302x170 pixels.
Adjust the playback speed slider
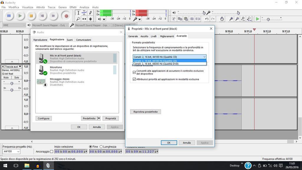tap(268, 19)
